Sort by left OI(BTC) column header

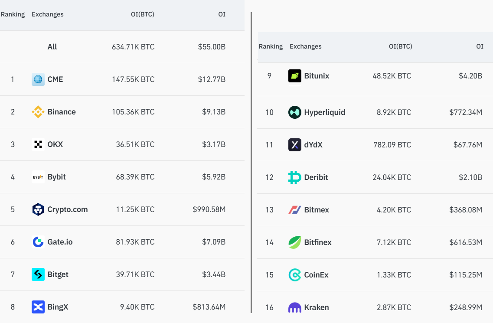142,14
